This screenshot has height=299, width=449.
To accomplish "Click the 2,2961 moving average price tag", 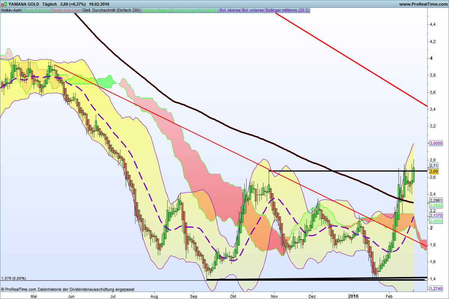I will click(436, 200).
